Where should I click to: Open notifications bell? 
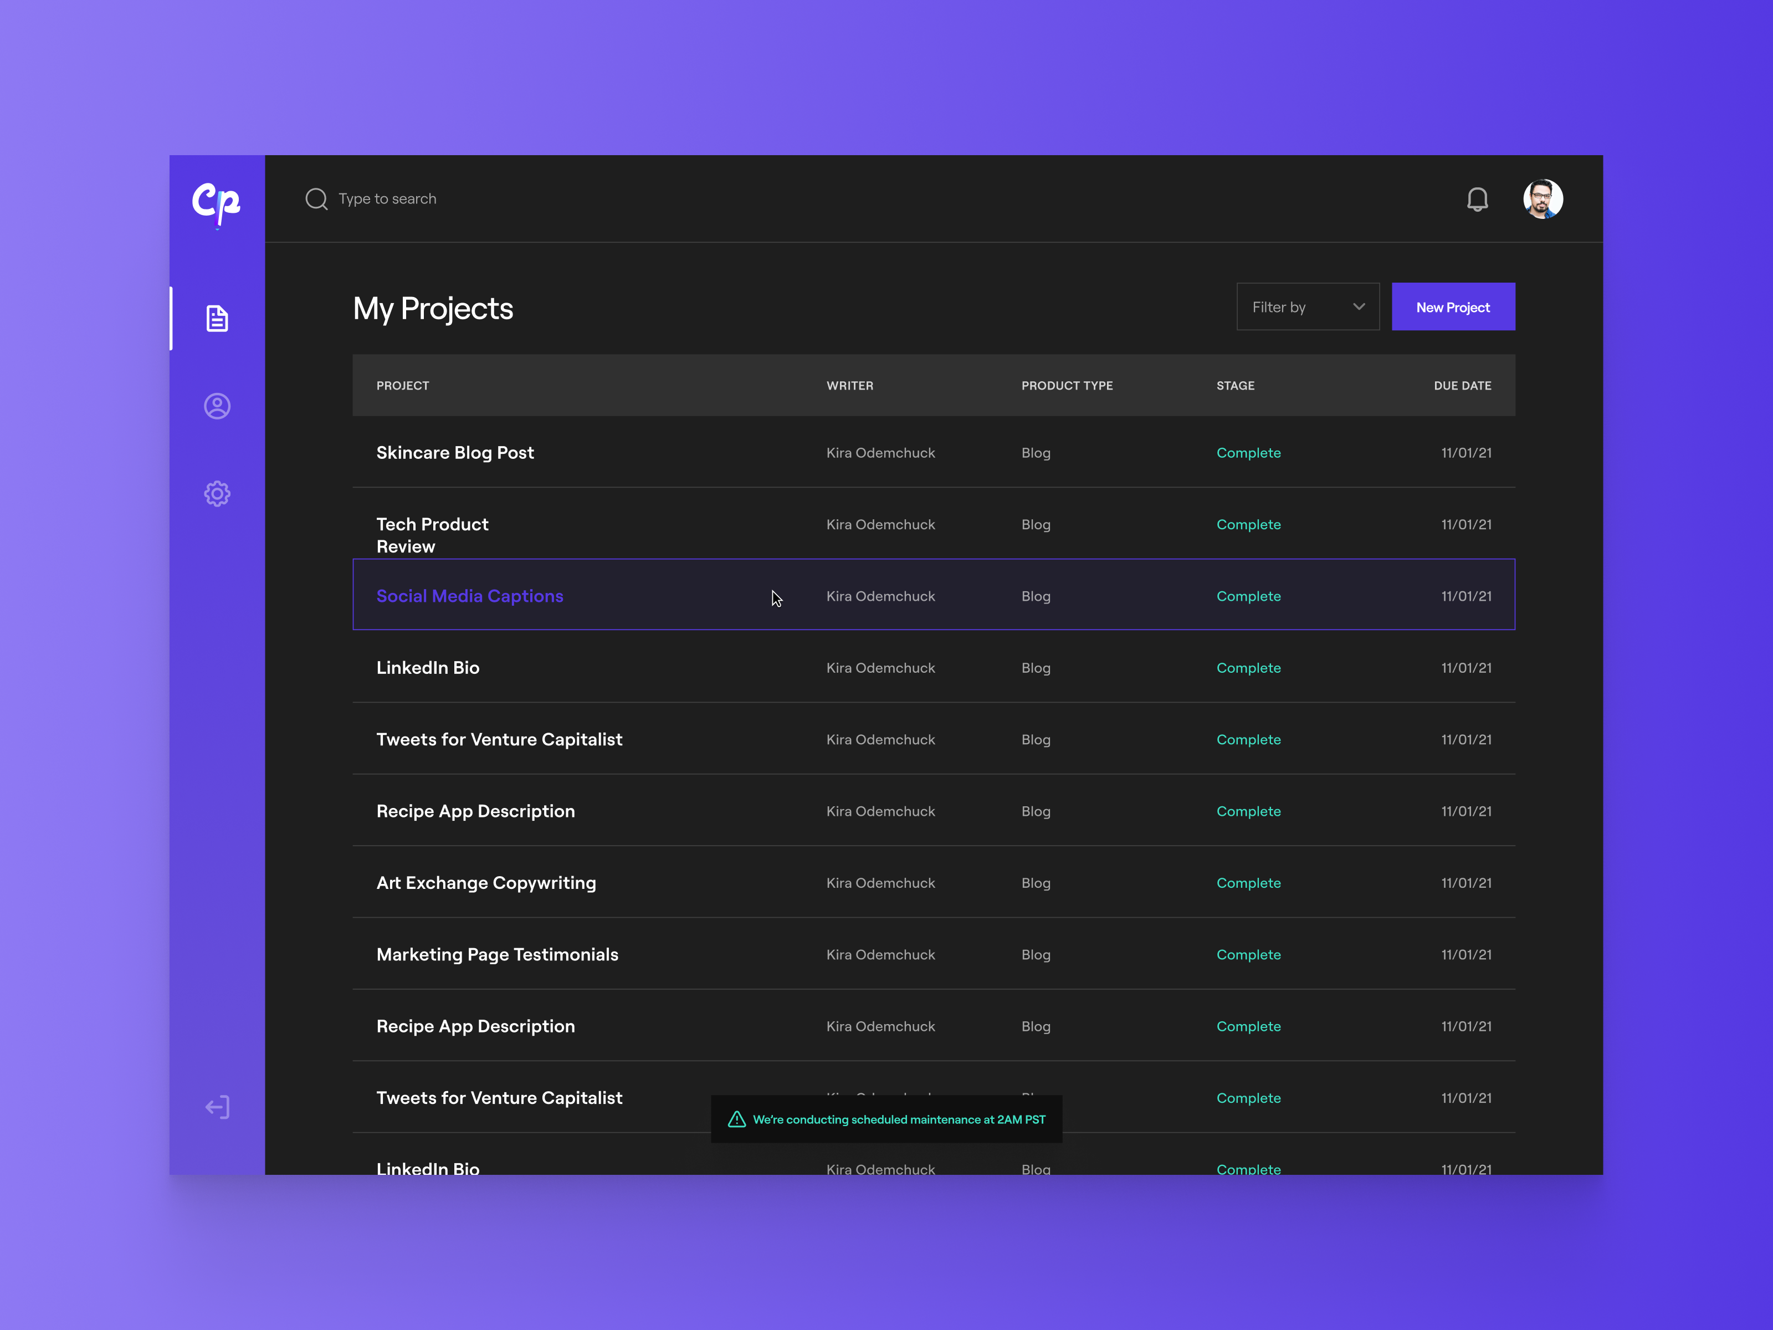coord(1477,199)
